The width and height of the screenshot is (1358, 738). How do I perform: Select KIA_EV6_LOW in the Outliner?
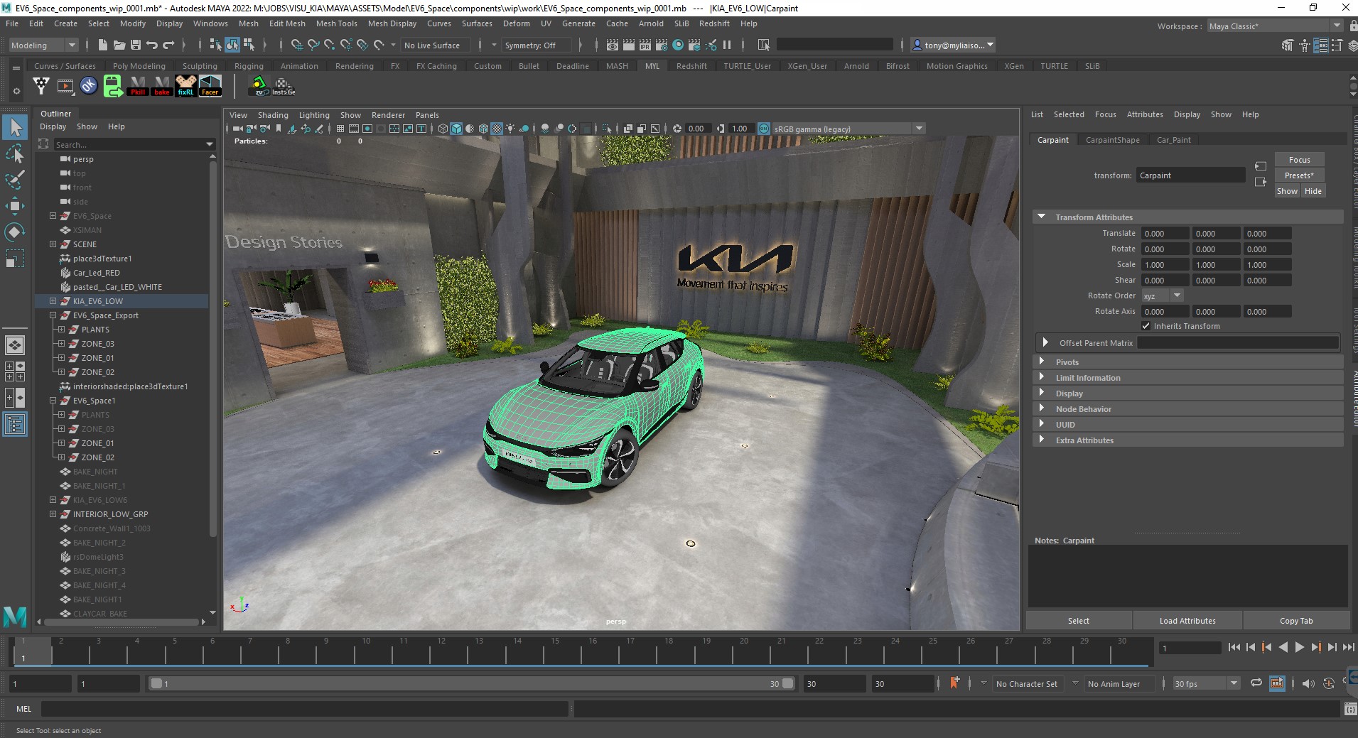point(97,301)
